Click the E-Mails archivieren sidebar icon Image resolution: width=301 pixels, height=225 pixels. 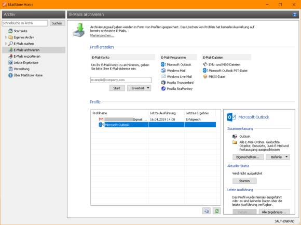(10, 50)
